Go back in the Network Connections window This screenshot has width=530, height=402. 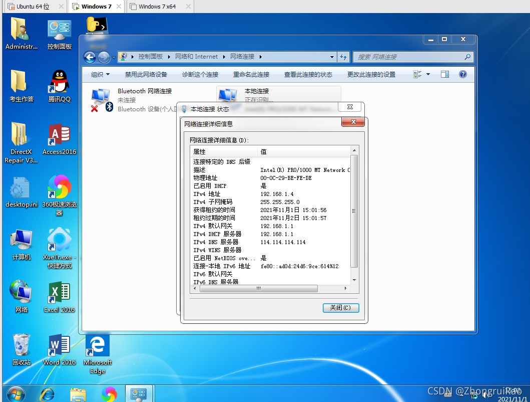tap(90, 57)
